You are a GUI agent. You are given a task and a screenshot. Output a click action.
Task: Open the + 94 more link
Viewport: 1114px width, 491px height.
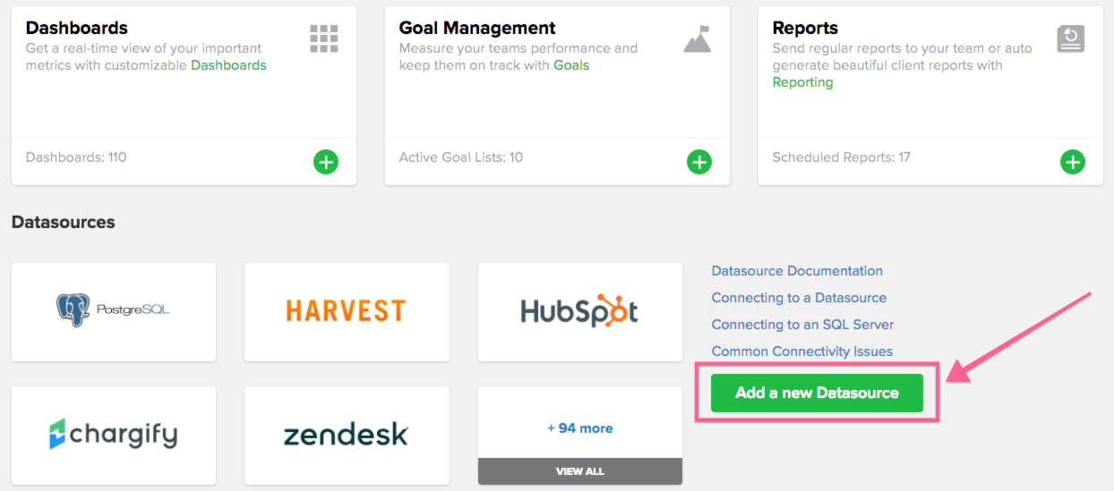point(580,428)
